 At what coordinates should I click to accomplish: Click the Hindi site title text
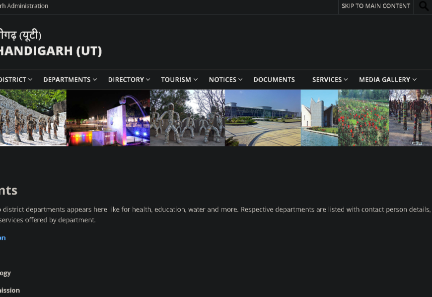[x=21, y=35]
